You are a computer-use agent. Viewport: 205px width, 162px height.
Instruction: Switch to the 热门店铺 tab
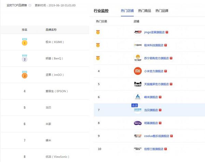pyautogui.click(x=127, y=11)
